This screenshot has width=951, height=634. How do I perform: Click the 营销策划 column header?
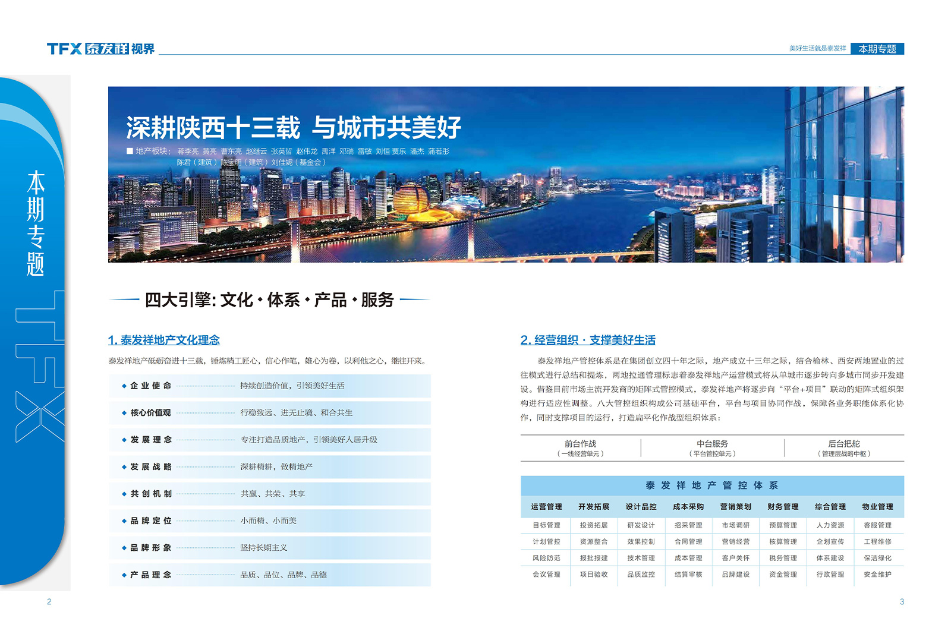point(735,507)
